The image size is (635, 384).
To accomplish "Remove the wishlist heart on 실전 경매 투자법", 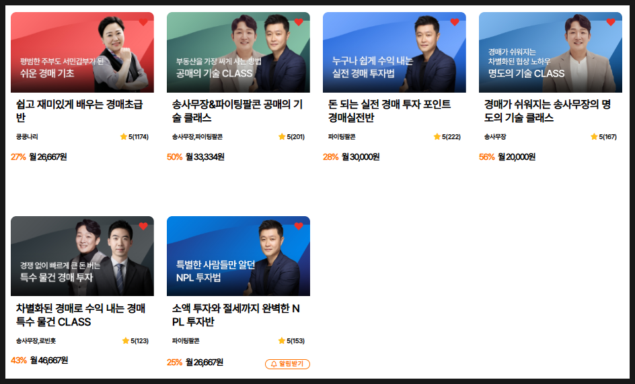I will click(x=455, y=22).
